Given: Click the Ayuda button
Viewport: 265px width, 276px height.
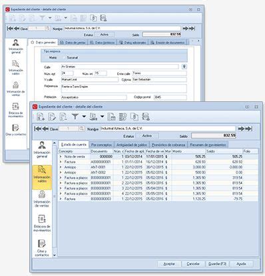Looking at the screenshot, I should (x=241, y=264).
